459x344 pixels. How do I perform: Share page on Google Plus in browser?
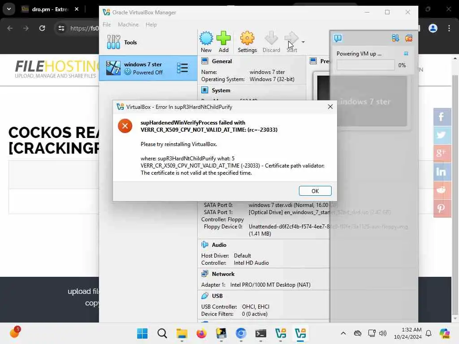point(442,153)
